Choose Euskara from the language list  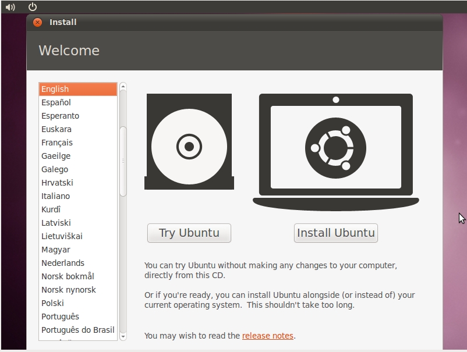pos(78,129)
